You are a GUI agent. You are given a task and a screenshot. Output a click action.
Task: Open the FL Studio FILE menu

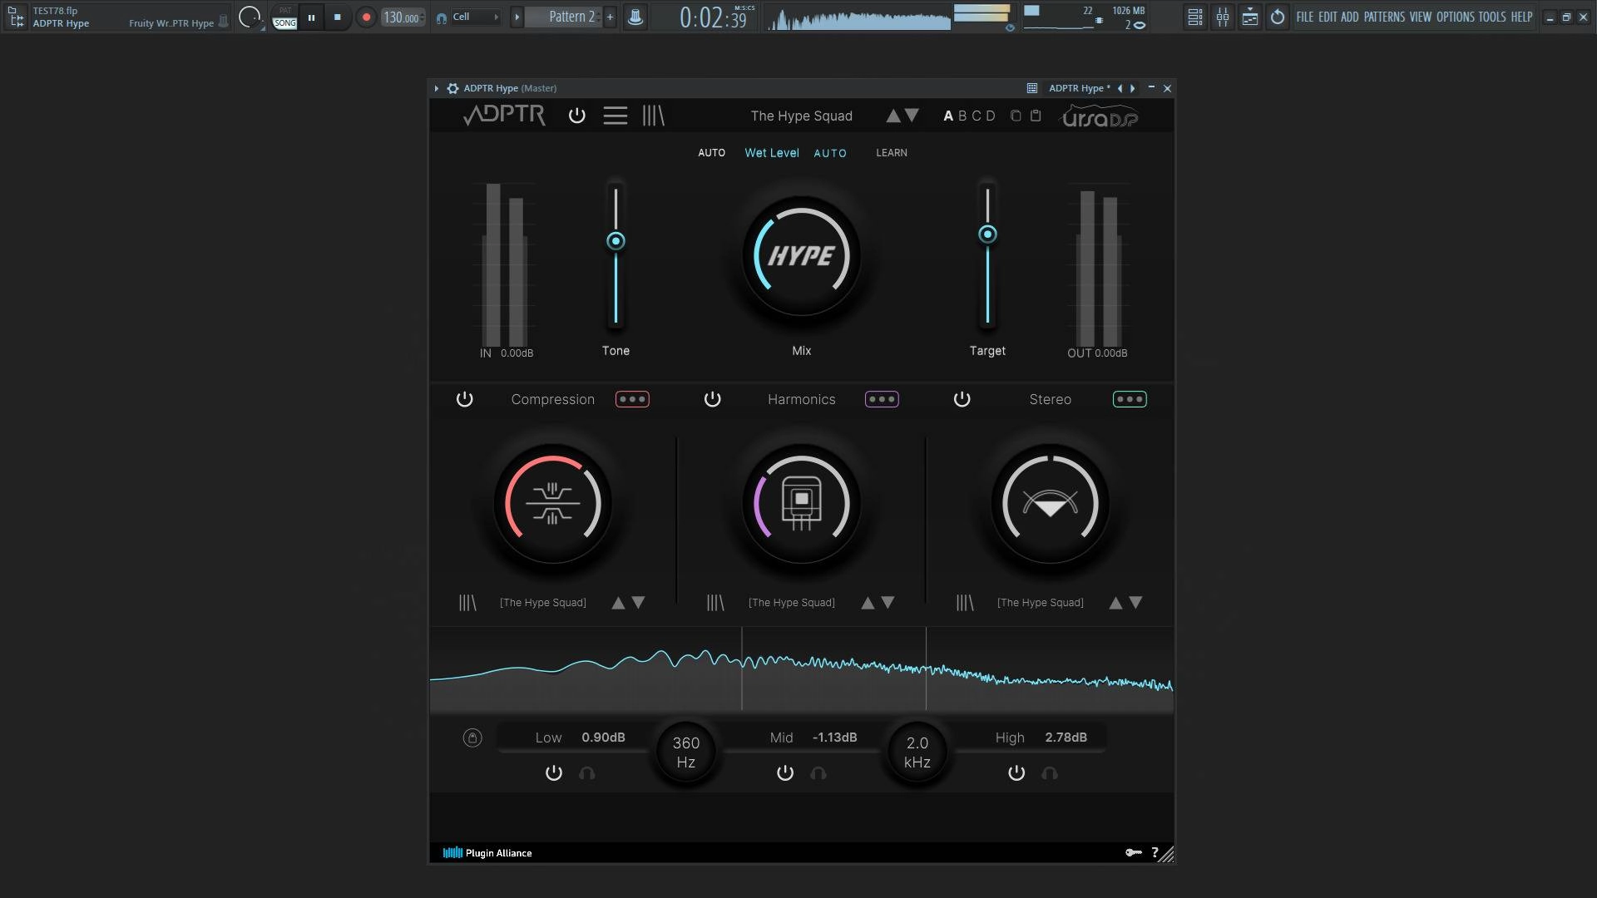1304,17
